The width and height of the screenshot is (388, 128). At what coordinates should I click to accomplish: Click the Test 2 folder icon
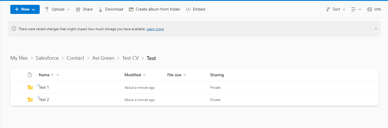pyautogui.click(x=30, y=100)
